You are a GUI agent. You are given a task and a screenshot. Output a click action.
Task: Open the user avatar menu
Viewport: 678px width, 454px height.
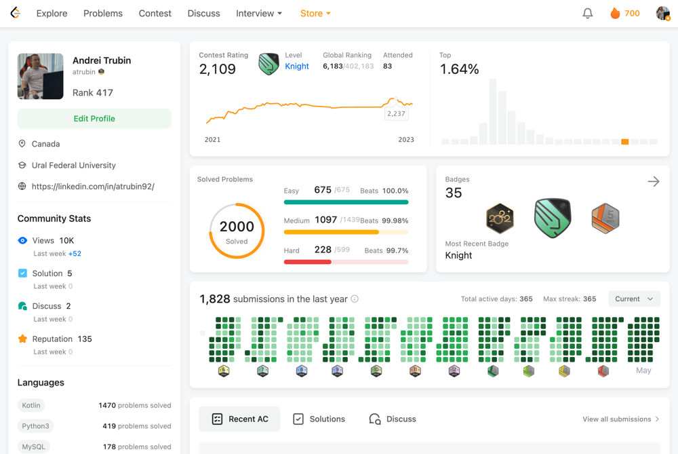pyautogui.click(x=663, y=13)
